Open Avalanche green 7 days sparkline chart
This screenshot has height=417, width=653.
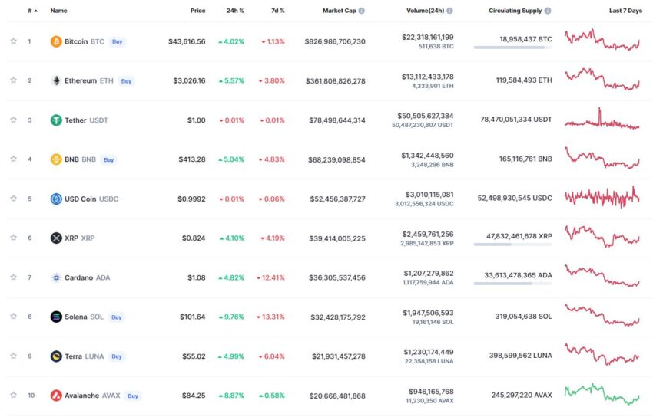click(602, 394)
